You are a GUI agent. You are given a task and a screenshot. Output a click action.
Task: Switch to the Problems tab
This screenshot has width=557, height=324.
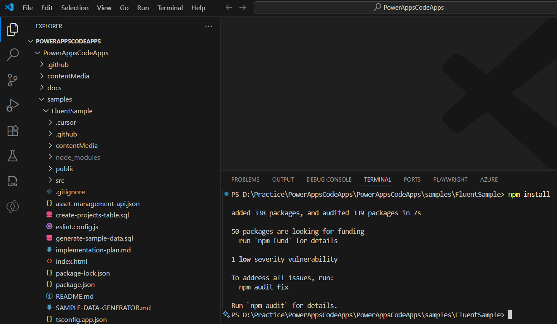[245, 179]
